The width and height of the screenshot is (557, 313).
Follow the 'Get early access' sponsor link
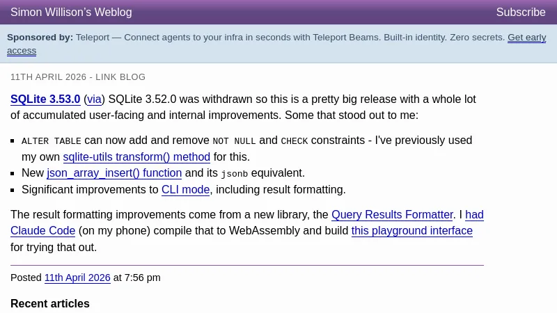pos(526,38)
